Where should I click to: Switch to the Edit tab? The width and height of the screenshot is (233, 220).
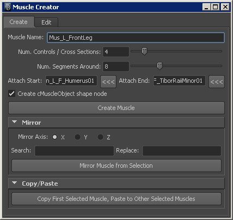click(46, 22)
